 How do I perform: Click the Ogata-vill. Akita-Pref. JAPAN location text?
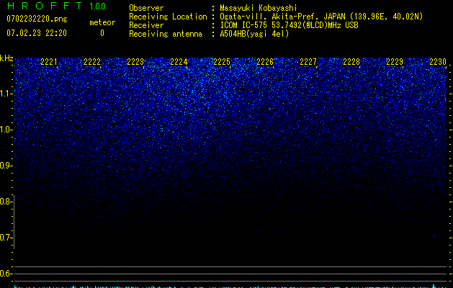click(x=321, y=17)
